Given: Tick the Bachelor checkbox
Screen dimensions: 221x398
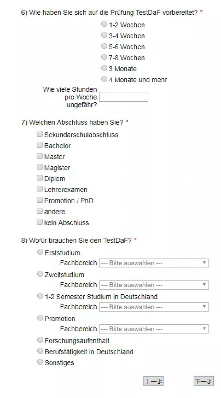Looking at the screenshot, I should (x=39, y=145).
